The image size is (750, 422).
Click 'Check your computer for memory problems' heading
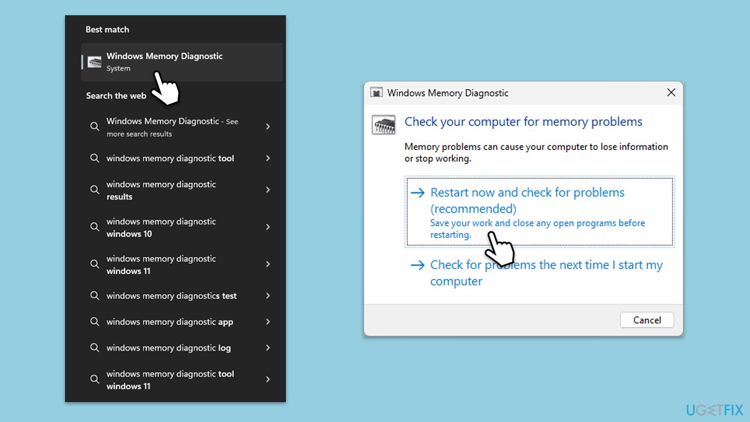click(523, 122)
